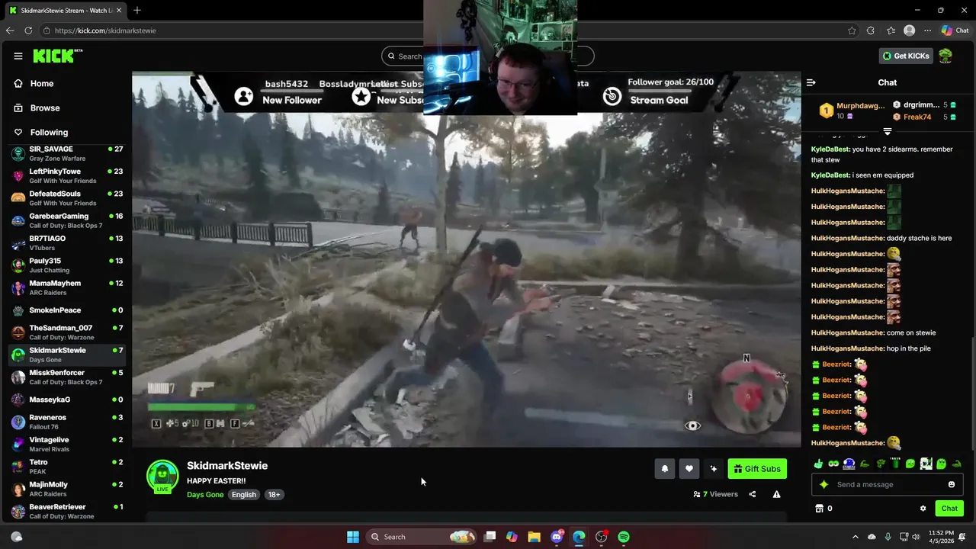This screenshot has width=976, height=549.
Task: Open SIR_SAVAGE channel in sidebar
Action: click(x=67, y=153)
